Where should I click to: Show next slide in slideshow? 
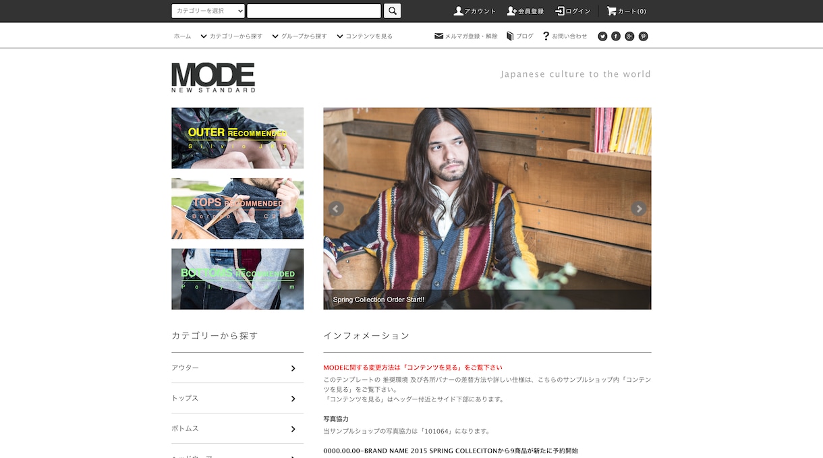pos(638,208)
